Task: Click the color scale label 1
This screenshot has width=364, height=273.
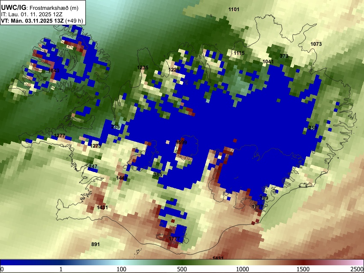Action: coord(61,269)
